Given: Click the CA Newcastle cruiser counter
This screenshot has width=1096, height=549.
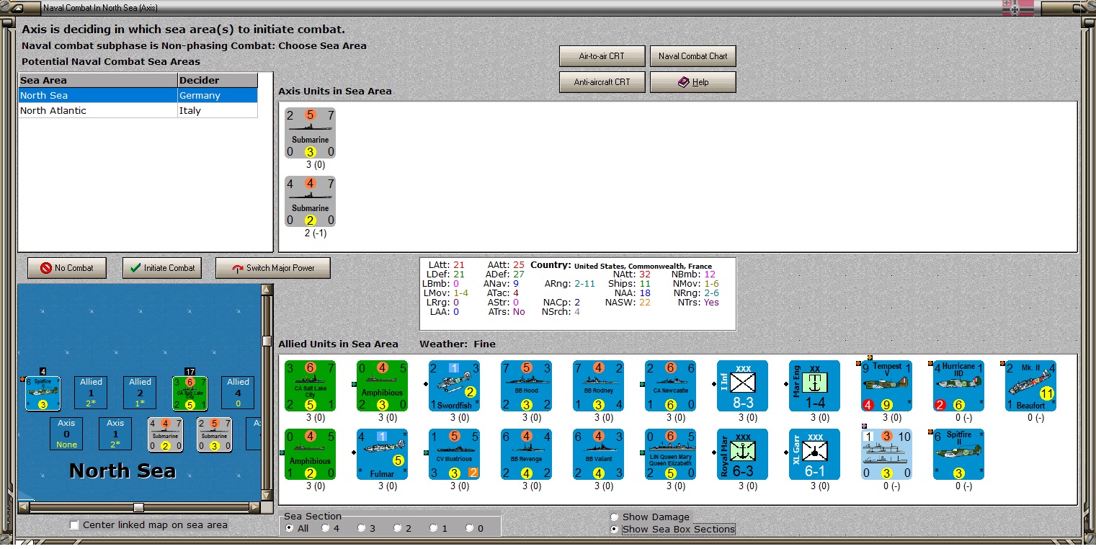Looking at the screenshot, I should pyautogui.click(x=670, y=385).
